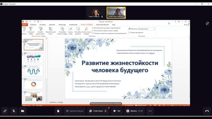
Task: Open the three-dots more options menu
Action: click(x=150, y=111)
